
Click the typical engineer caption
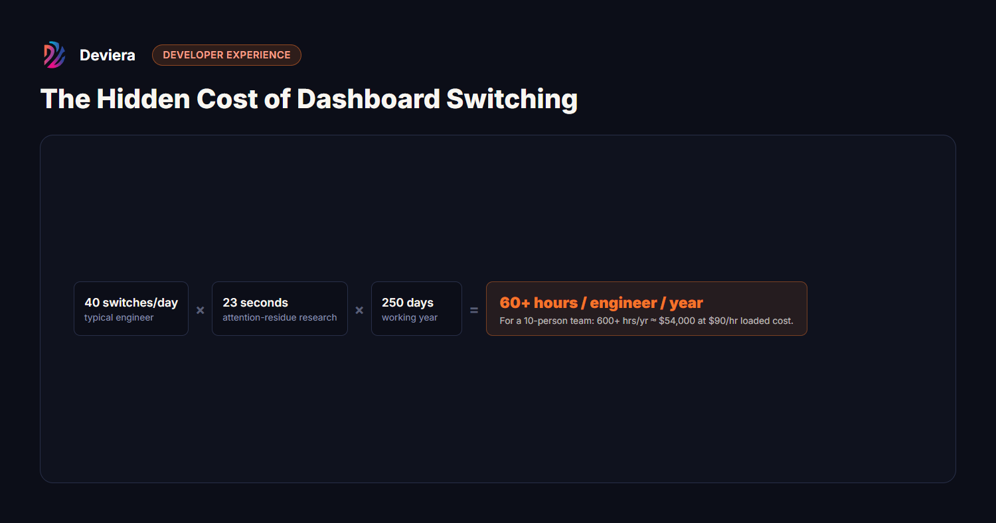[119, 318]
